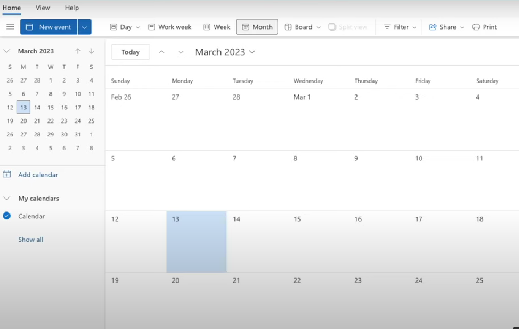Viewport: 519px width, 329px height.
Task: Open the Filter menu
Action: [x=400, y=27]
